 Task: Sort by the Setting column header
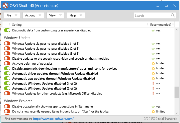(80, 24)
